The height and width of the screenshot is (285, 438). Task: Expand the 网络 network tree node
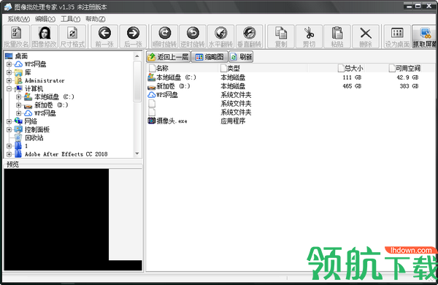click(9, 121)
